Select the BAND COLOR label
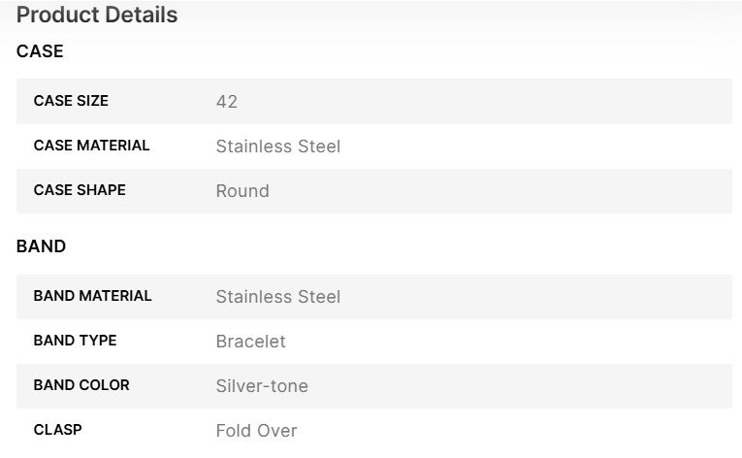Screen dimensions: 742x458 point(81,385)
